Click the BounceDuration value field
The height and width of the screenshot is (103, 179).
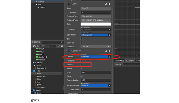(96, 80)
